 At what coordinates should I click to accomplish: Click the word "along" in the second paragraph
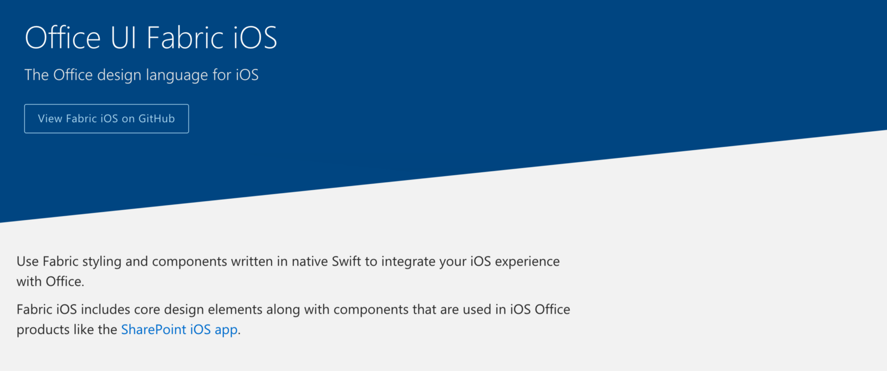283,310
